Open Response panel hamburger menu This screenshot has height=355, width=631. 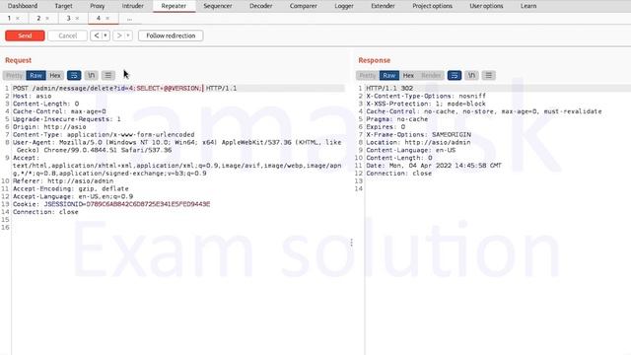pos(489,75)
